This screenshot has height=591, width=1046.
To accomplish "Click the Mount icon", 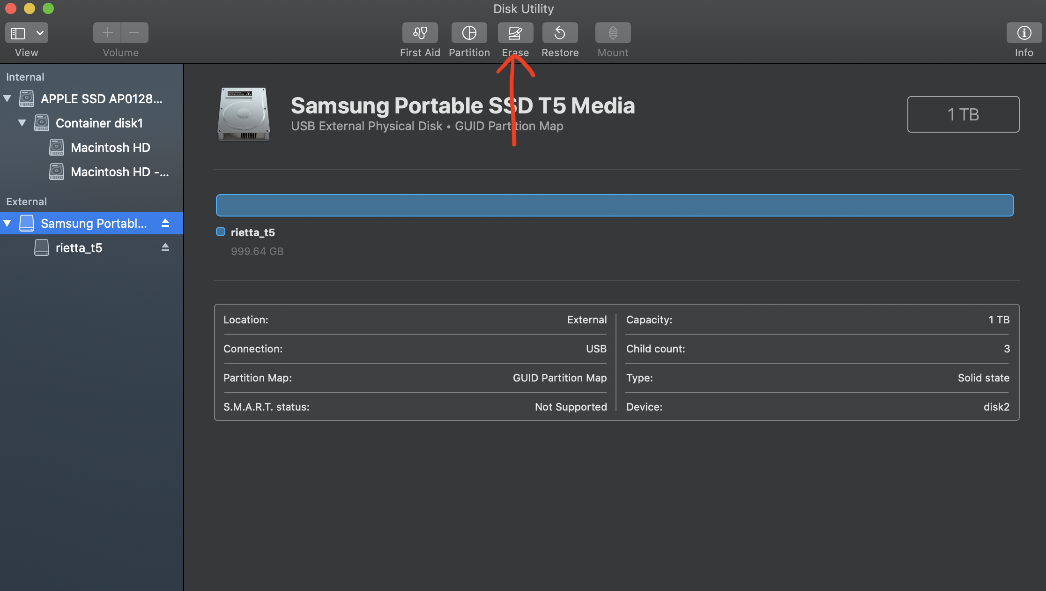I will pyautogui.click(x=612, y=33).
